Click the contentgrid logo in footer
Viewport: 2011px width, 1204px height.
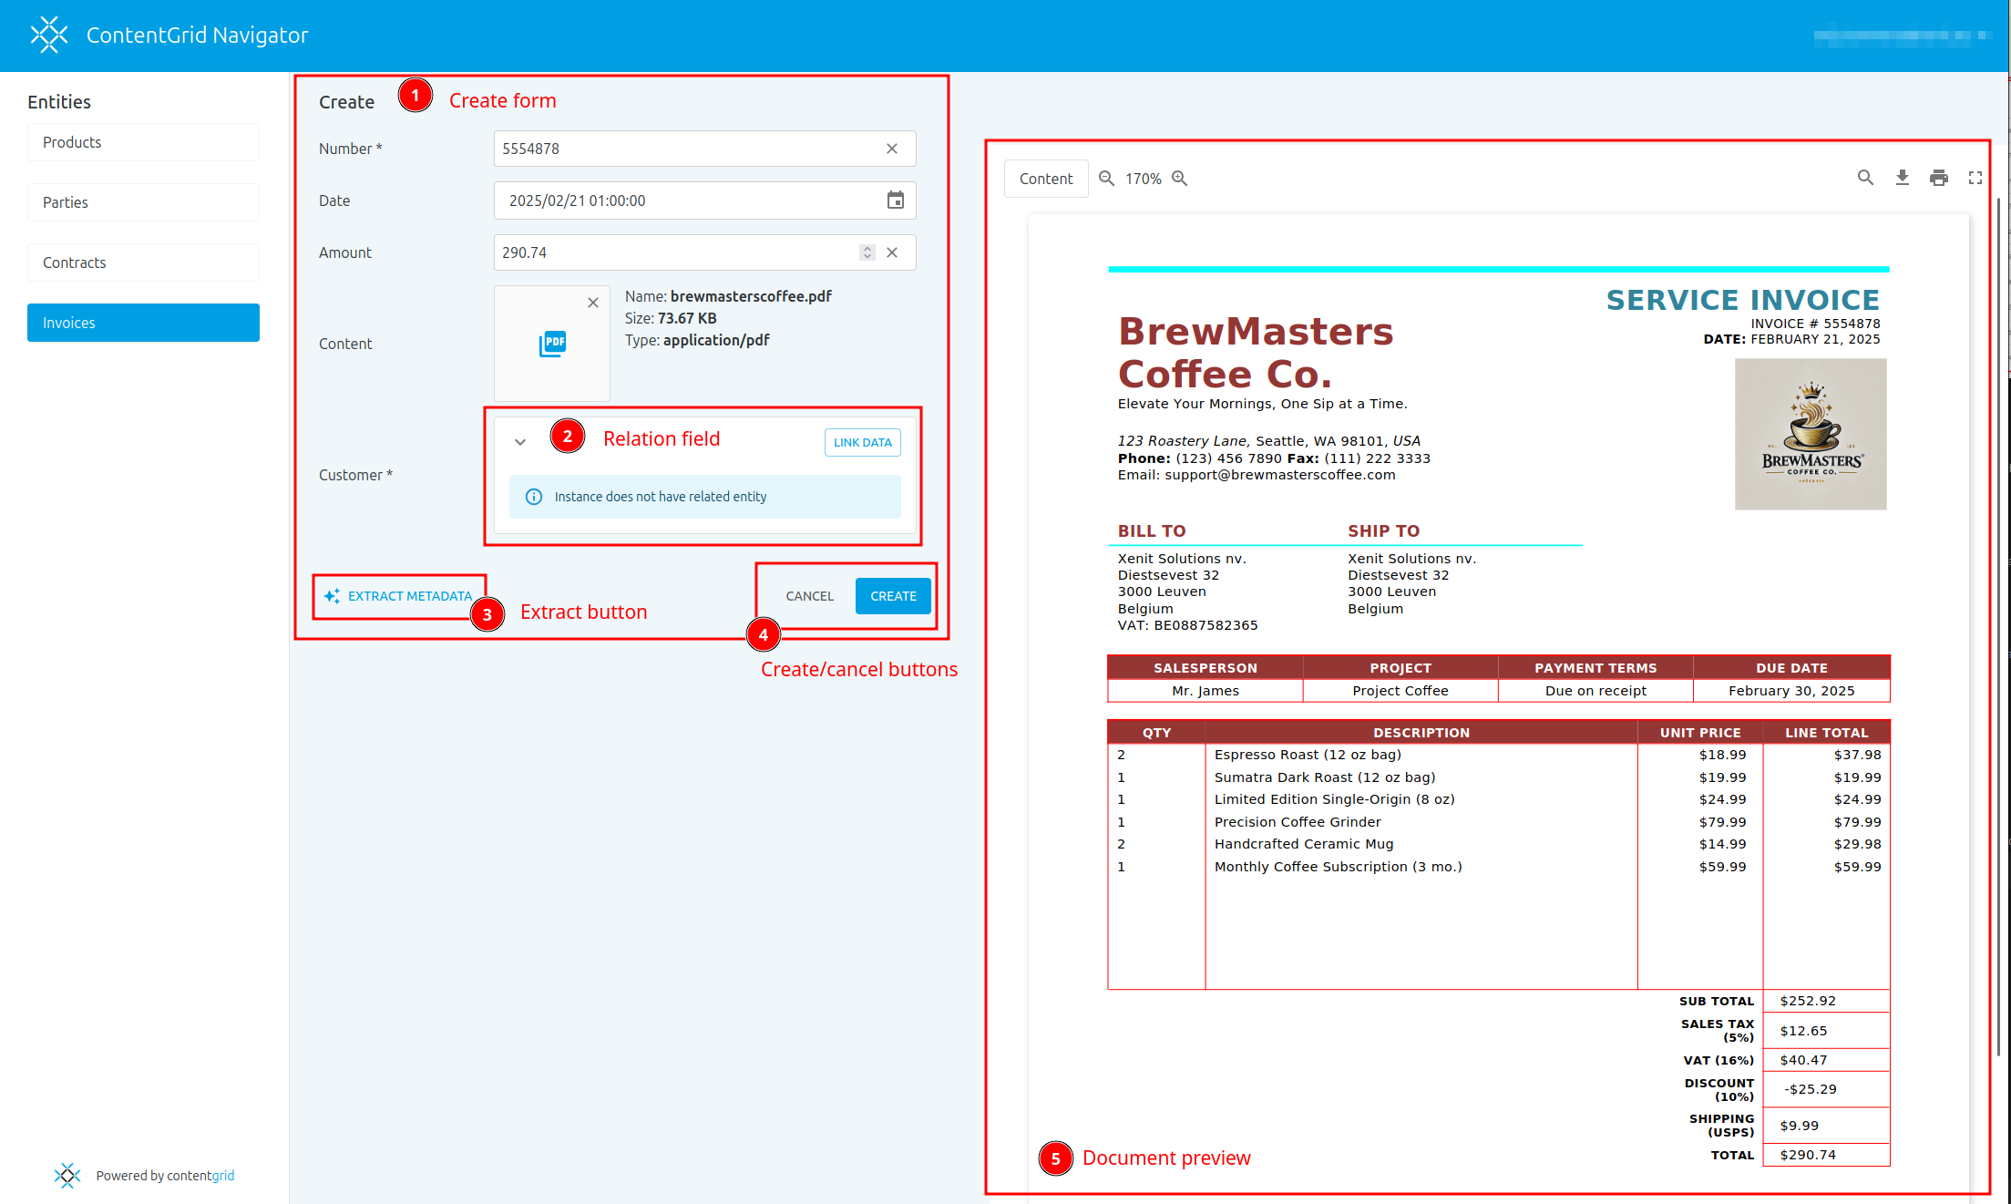point(67,1176)
